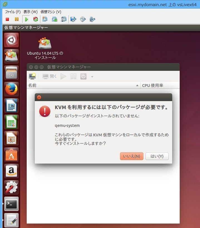Click the revert to snapshot icon
Screen dimensions: 200x228
tap(54, 19)
